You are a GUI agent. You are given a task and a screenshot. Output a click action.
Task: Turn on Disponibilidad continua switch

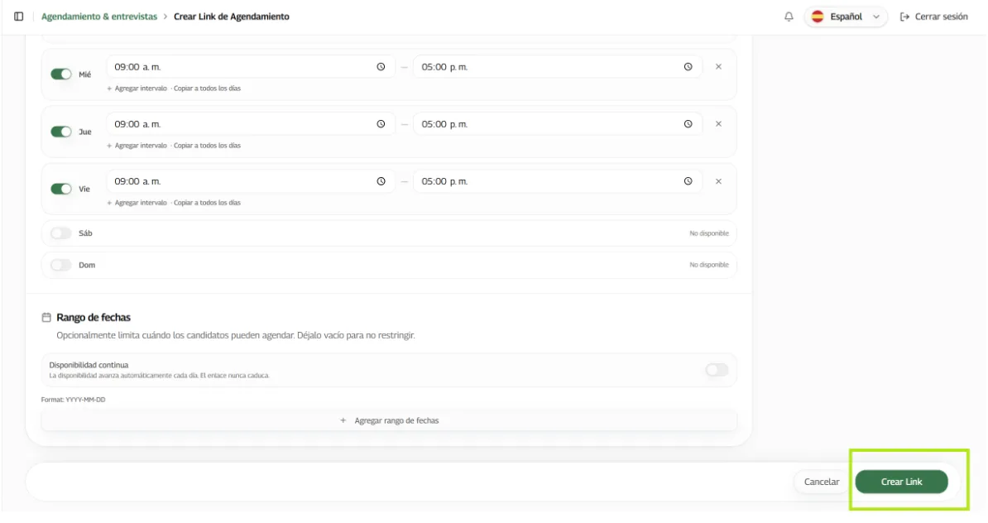coord(717,370)
